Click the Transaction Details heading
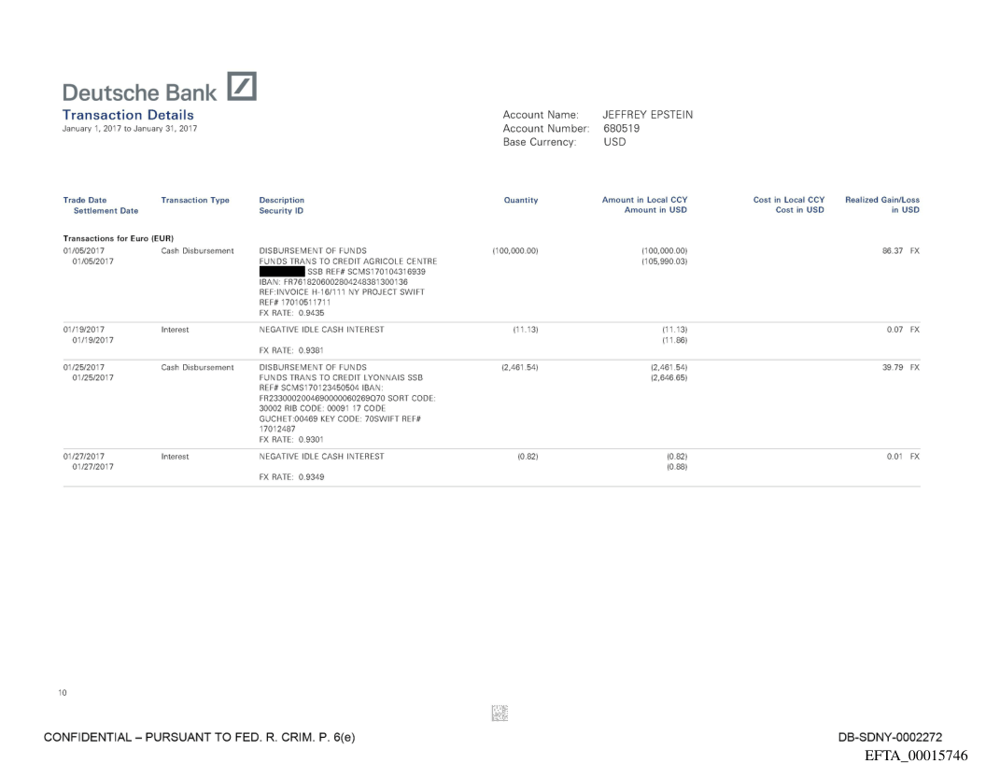986x778 pixels. [128, 115]
